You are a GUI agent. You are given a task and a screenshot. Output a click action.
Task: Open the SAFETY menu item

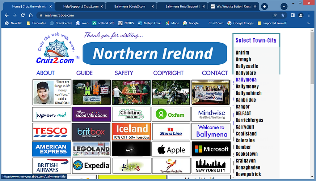(124, 73)
